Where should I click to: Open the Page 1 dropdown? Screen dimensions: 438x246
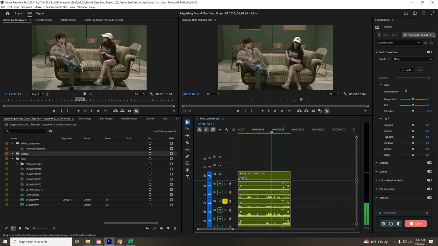(38, 94)
